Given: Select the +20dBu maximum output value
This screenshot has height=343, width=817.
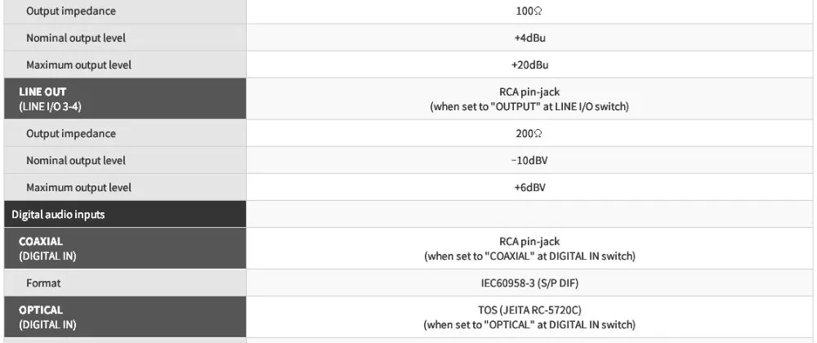Looking at the screenshot, I should pyautogui.click(x=529, y=65).
